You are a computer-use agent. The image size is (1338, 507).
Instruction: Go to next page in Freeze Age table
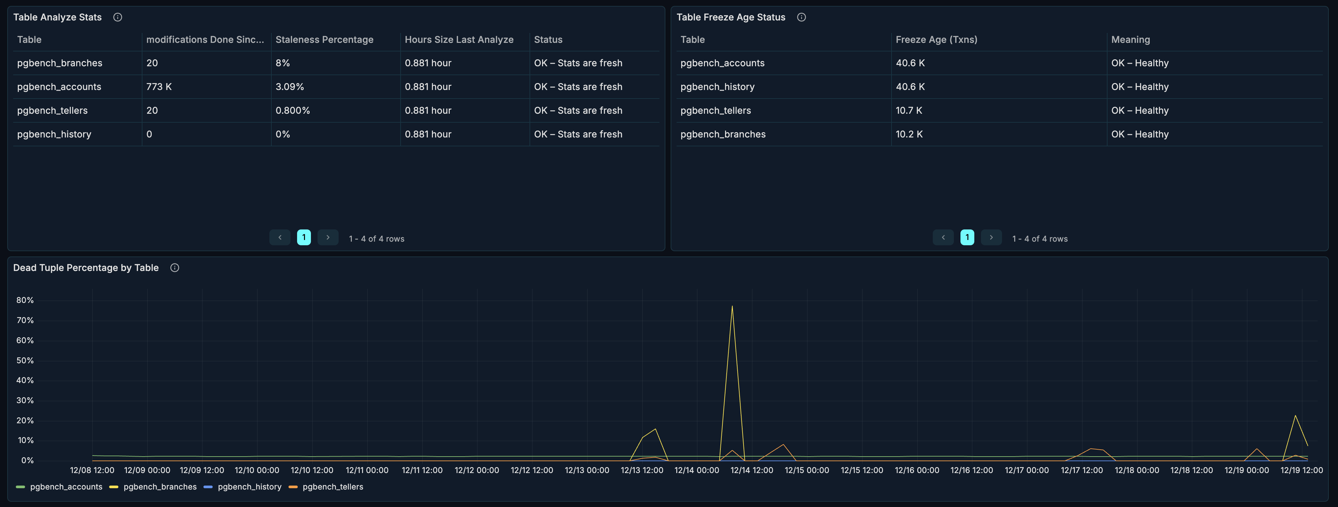(x=991, y=237)
